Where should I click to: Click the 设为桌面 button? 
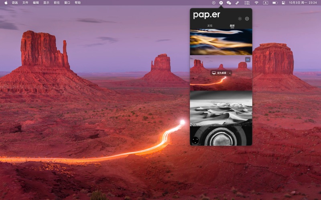pyautogui.click(x=219, y=73)
